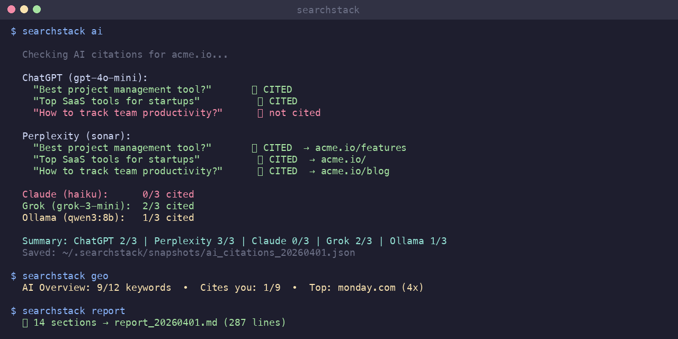Click the CITED icon beside "Top SaaS tools for startups"
The width and height of the screenshot is (678, 339).
(260, 101)
